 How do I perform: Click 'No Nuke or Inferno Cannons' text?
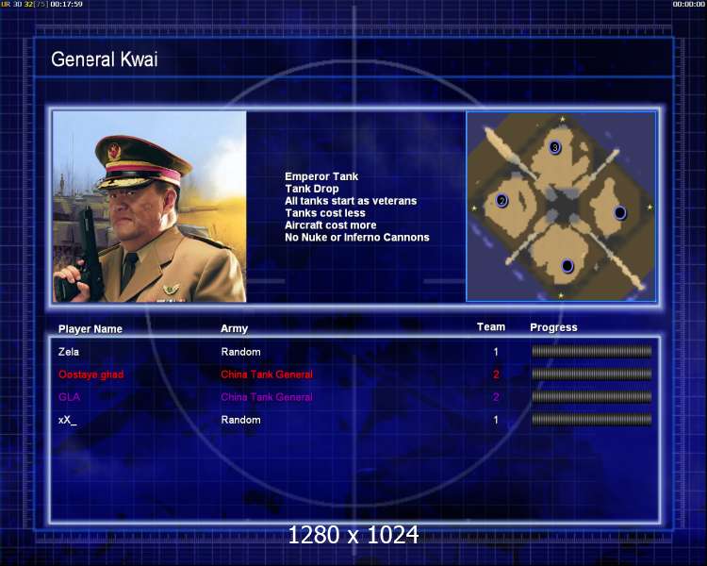pyautogui.click(x=357, y=238)
